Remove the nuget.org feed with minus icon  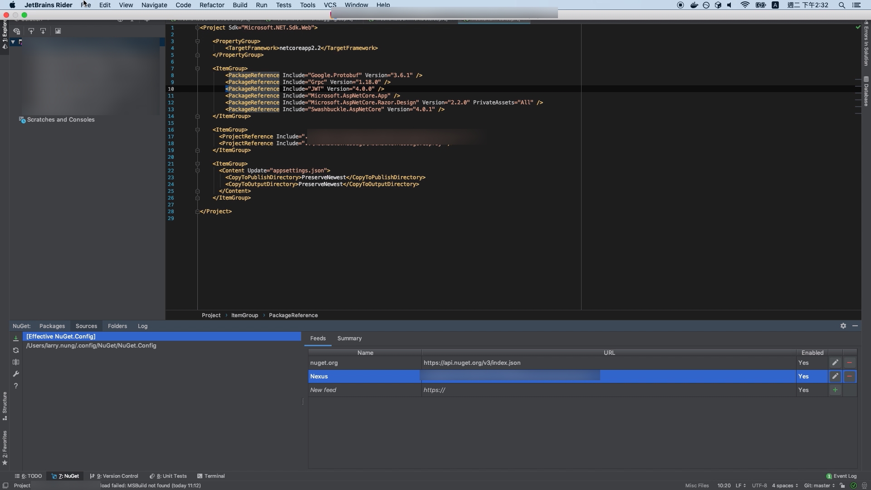coord(850,363)
